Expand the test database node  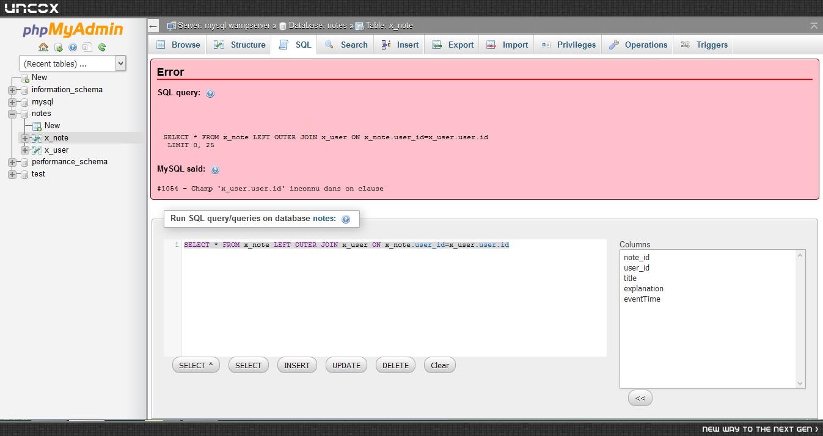pos(12,174)
